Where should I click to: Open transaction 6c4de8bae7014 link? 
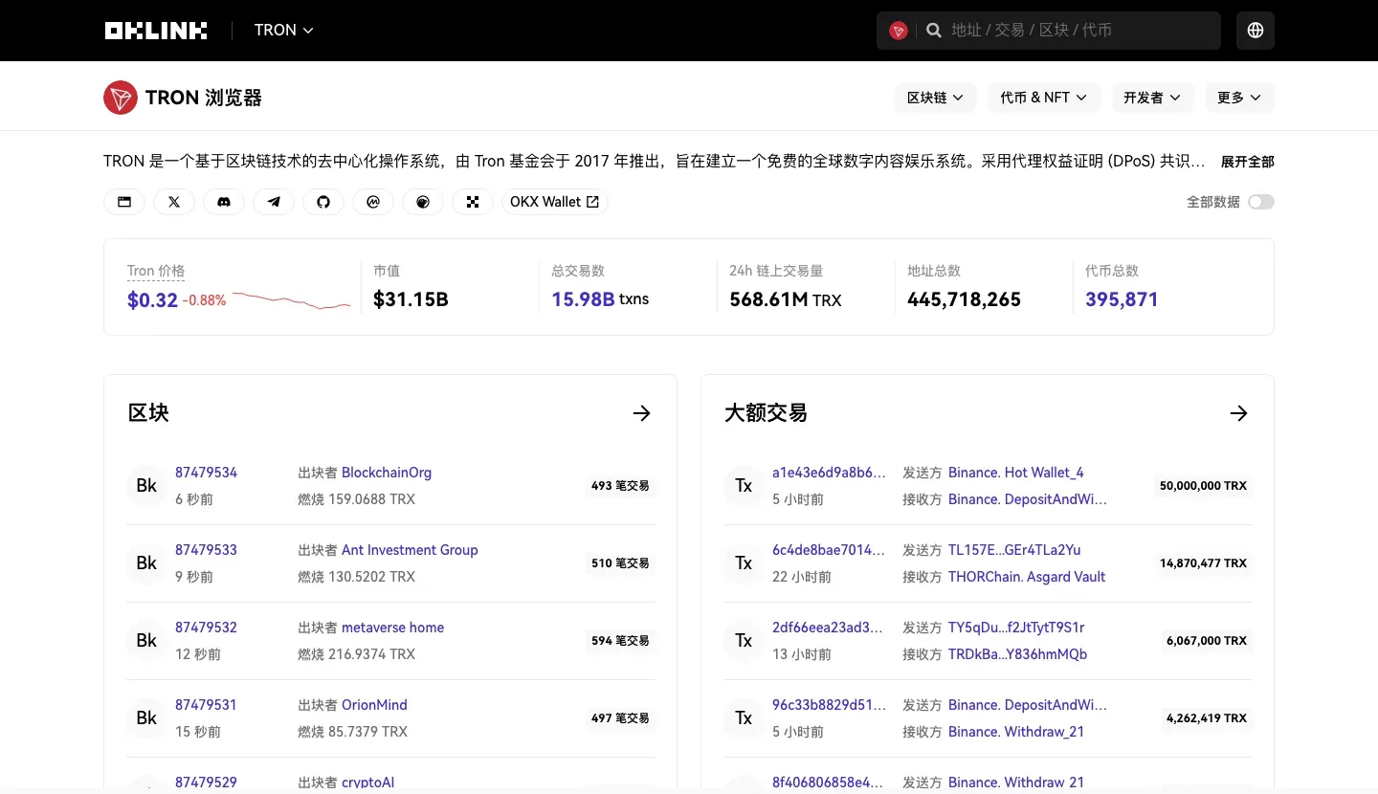[829, 550]
